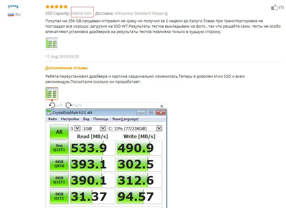286x208 pixels.
Task: Open the drive C: 33% dropdown
Action: click(135, 128)
